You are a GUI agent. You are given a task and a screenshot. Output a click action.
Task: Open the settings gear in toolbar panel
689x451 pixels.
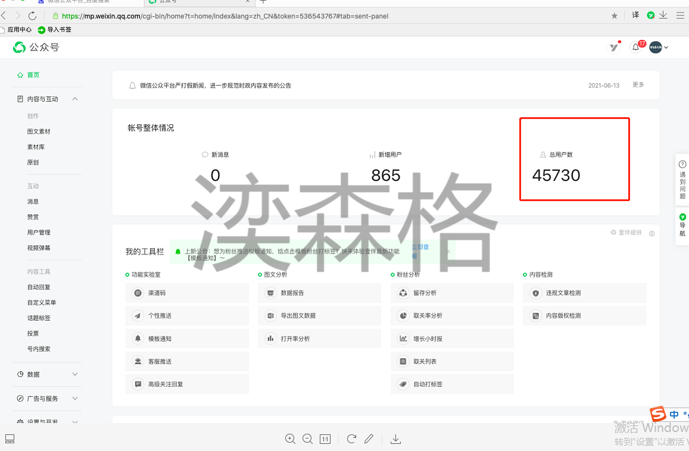(x=651, y=233)
